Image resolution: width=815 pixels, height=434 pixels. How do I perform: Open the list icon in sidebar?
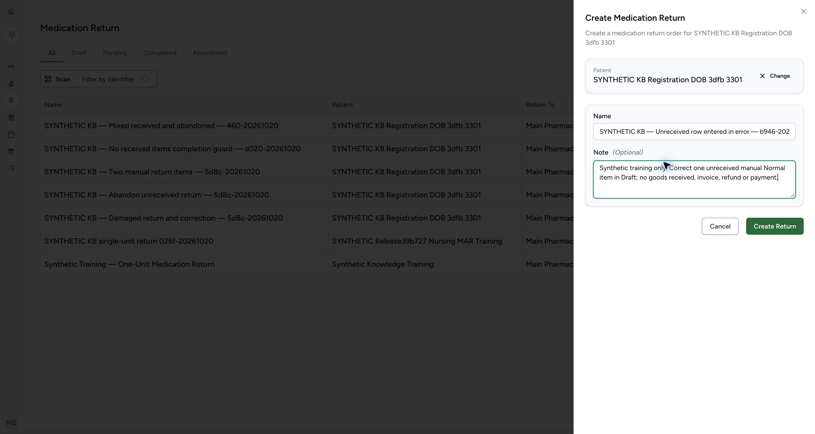[x=11, y=168]
